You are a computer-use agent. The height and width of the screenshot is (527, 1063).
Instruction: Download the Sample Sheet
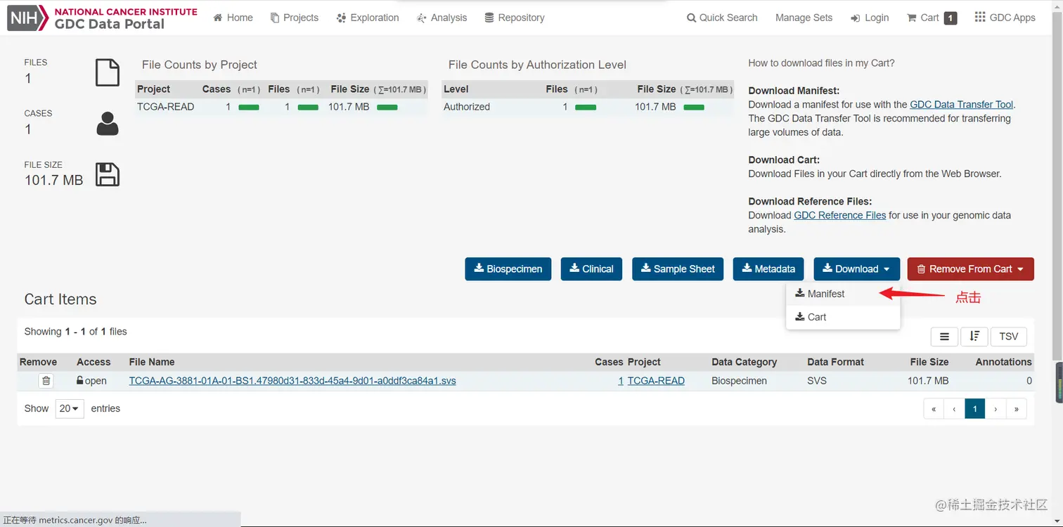coord(678,269)
